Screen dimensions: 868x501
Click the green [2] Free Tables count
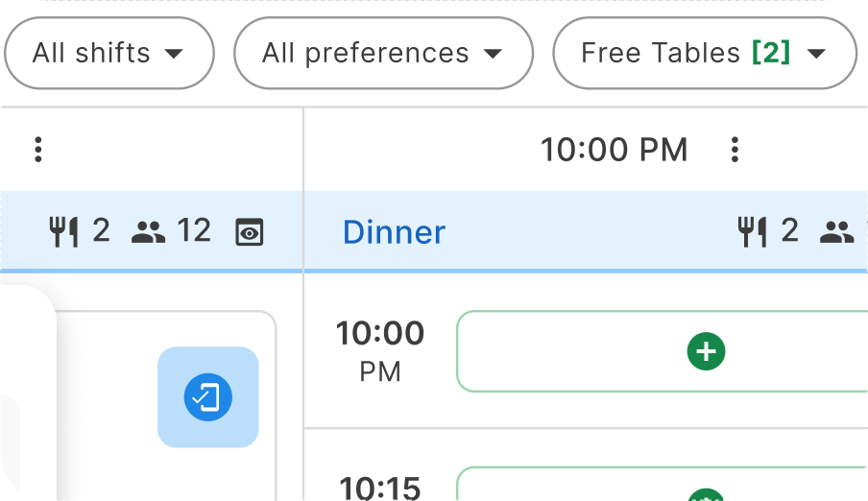click(771, 53)
